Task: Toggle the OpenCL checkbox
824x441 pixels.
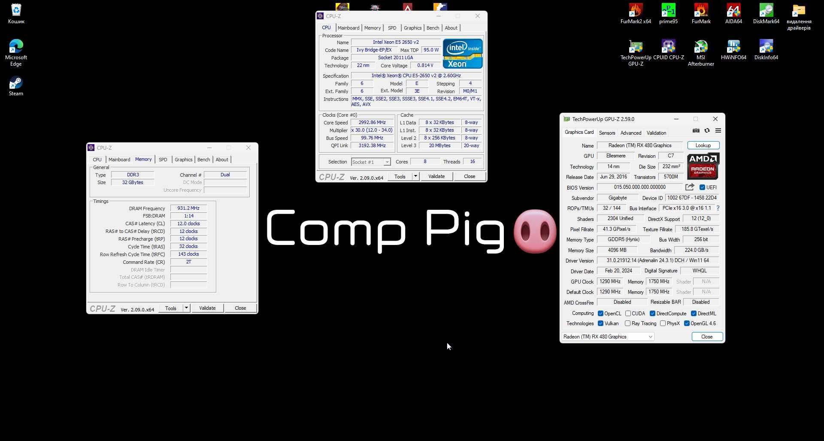Action: coord(600,314)
